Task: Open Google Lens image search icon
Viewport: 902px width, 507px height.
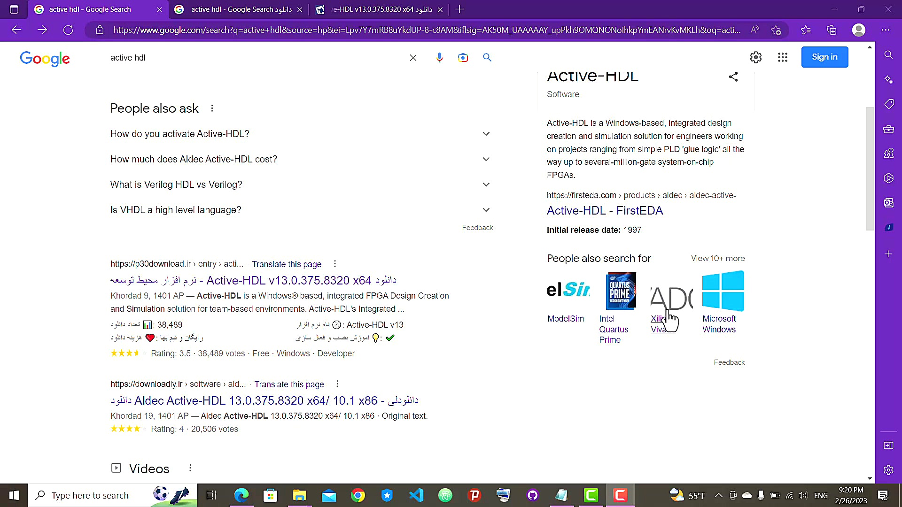Action: (463, 57)
